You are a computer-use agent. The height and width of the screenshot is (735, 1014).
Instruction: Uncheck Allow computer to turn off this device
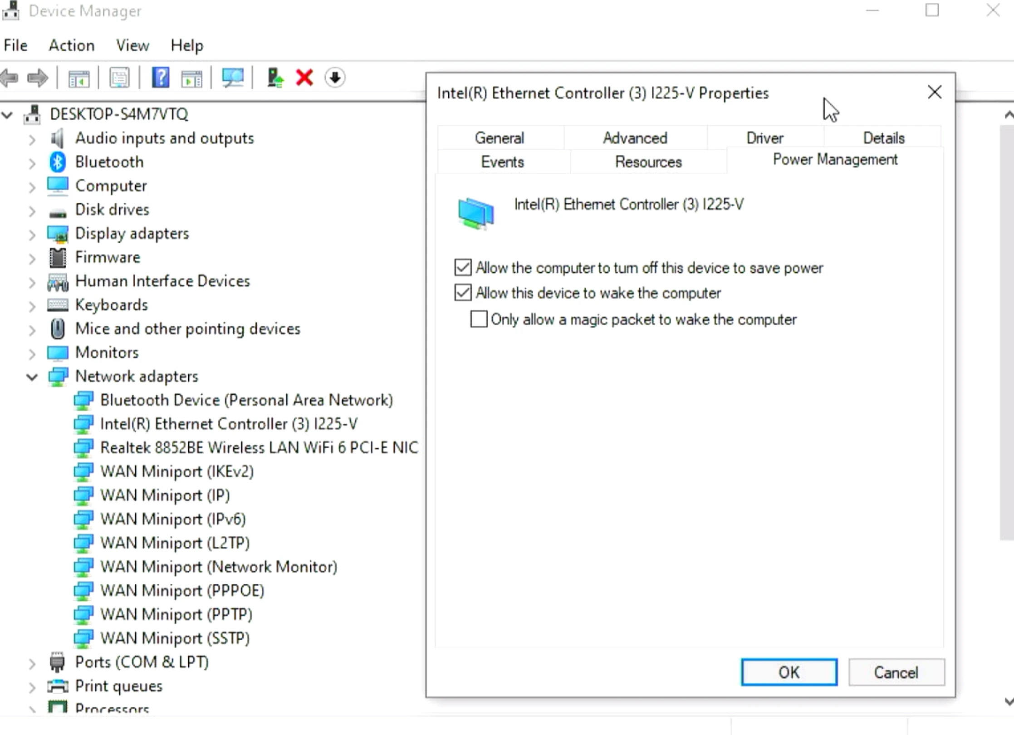tap(463, 268)
